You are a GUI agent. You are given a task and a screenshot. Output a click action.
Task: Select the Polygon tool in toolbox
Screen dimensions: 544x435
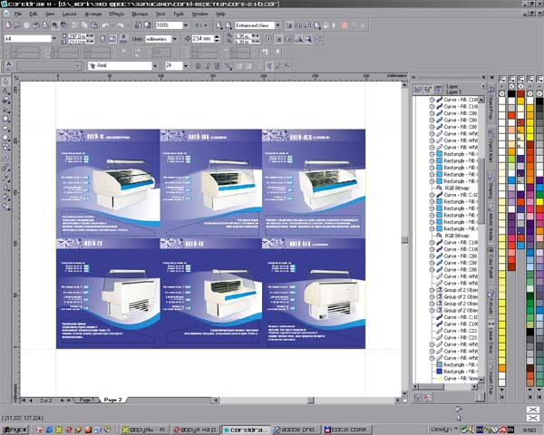pos(5,138)
